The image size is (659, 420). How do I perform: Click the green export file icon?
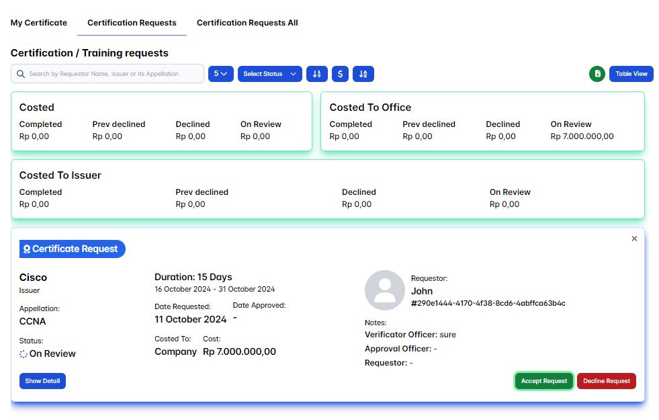point(597,74)
